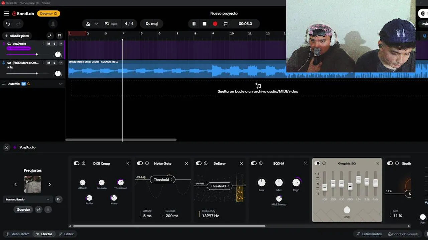The image size is (428, 240).
Task: Toggle the Studio effect power switch
Action: pos(390,163)
